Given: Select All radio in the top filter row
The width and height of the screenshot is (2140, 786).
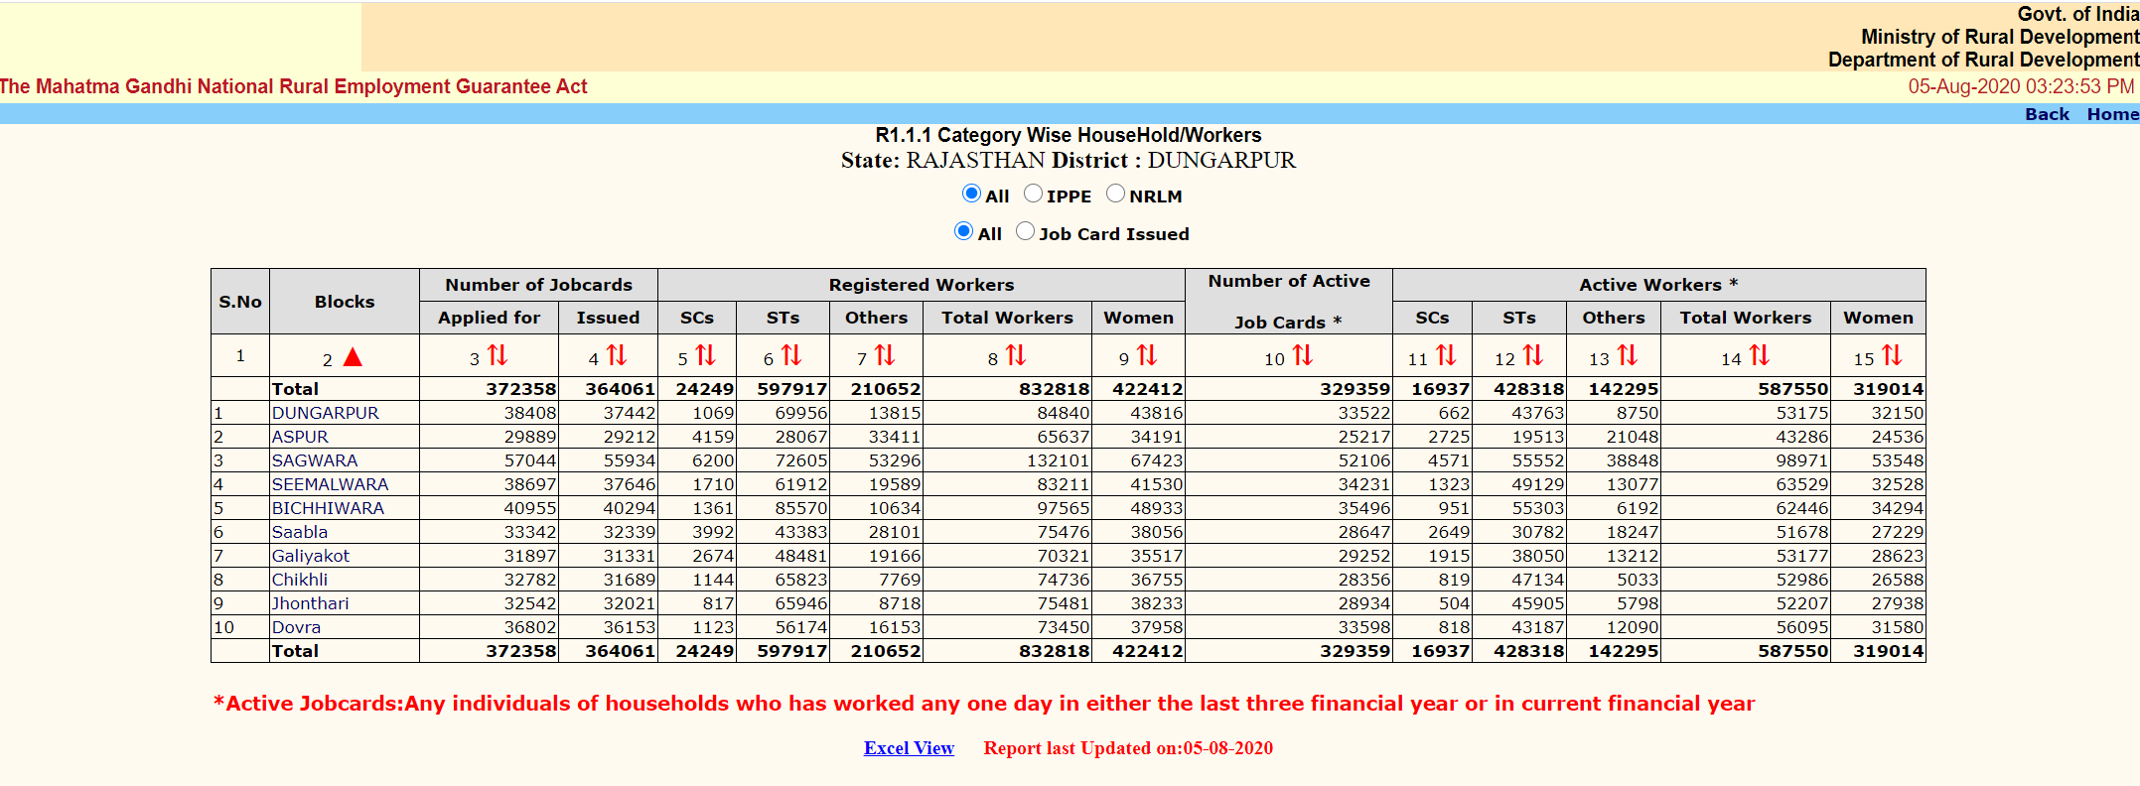Looking at the screenshot, I should point(971,194).
